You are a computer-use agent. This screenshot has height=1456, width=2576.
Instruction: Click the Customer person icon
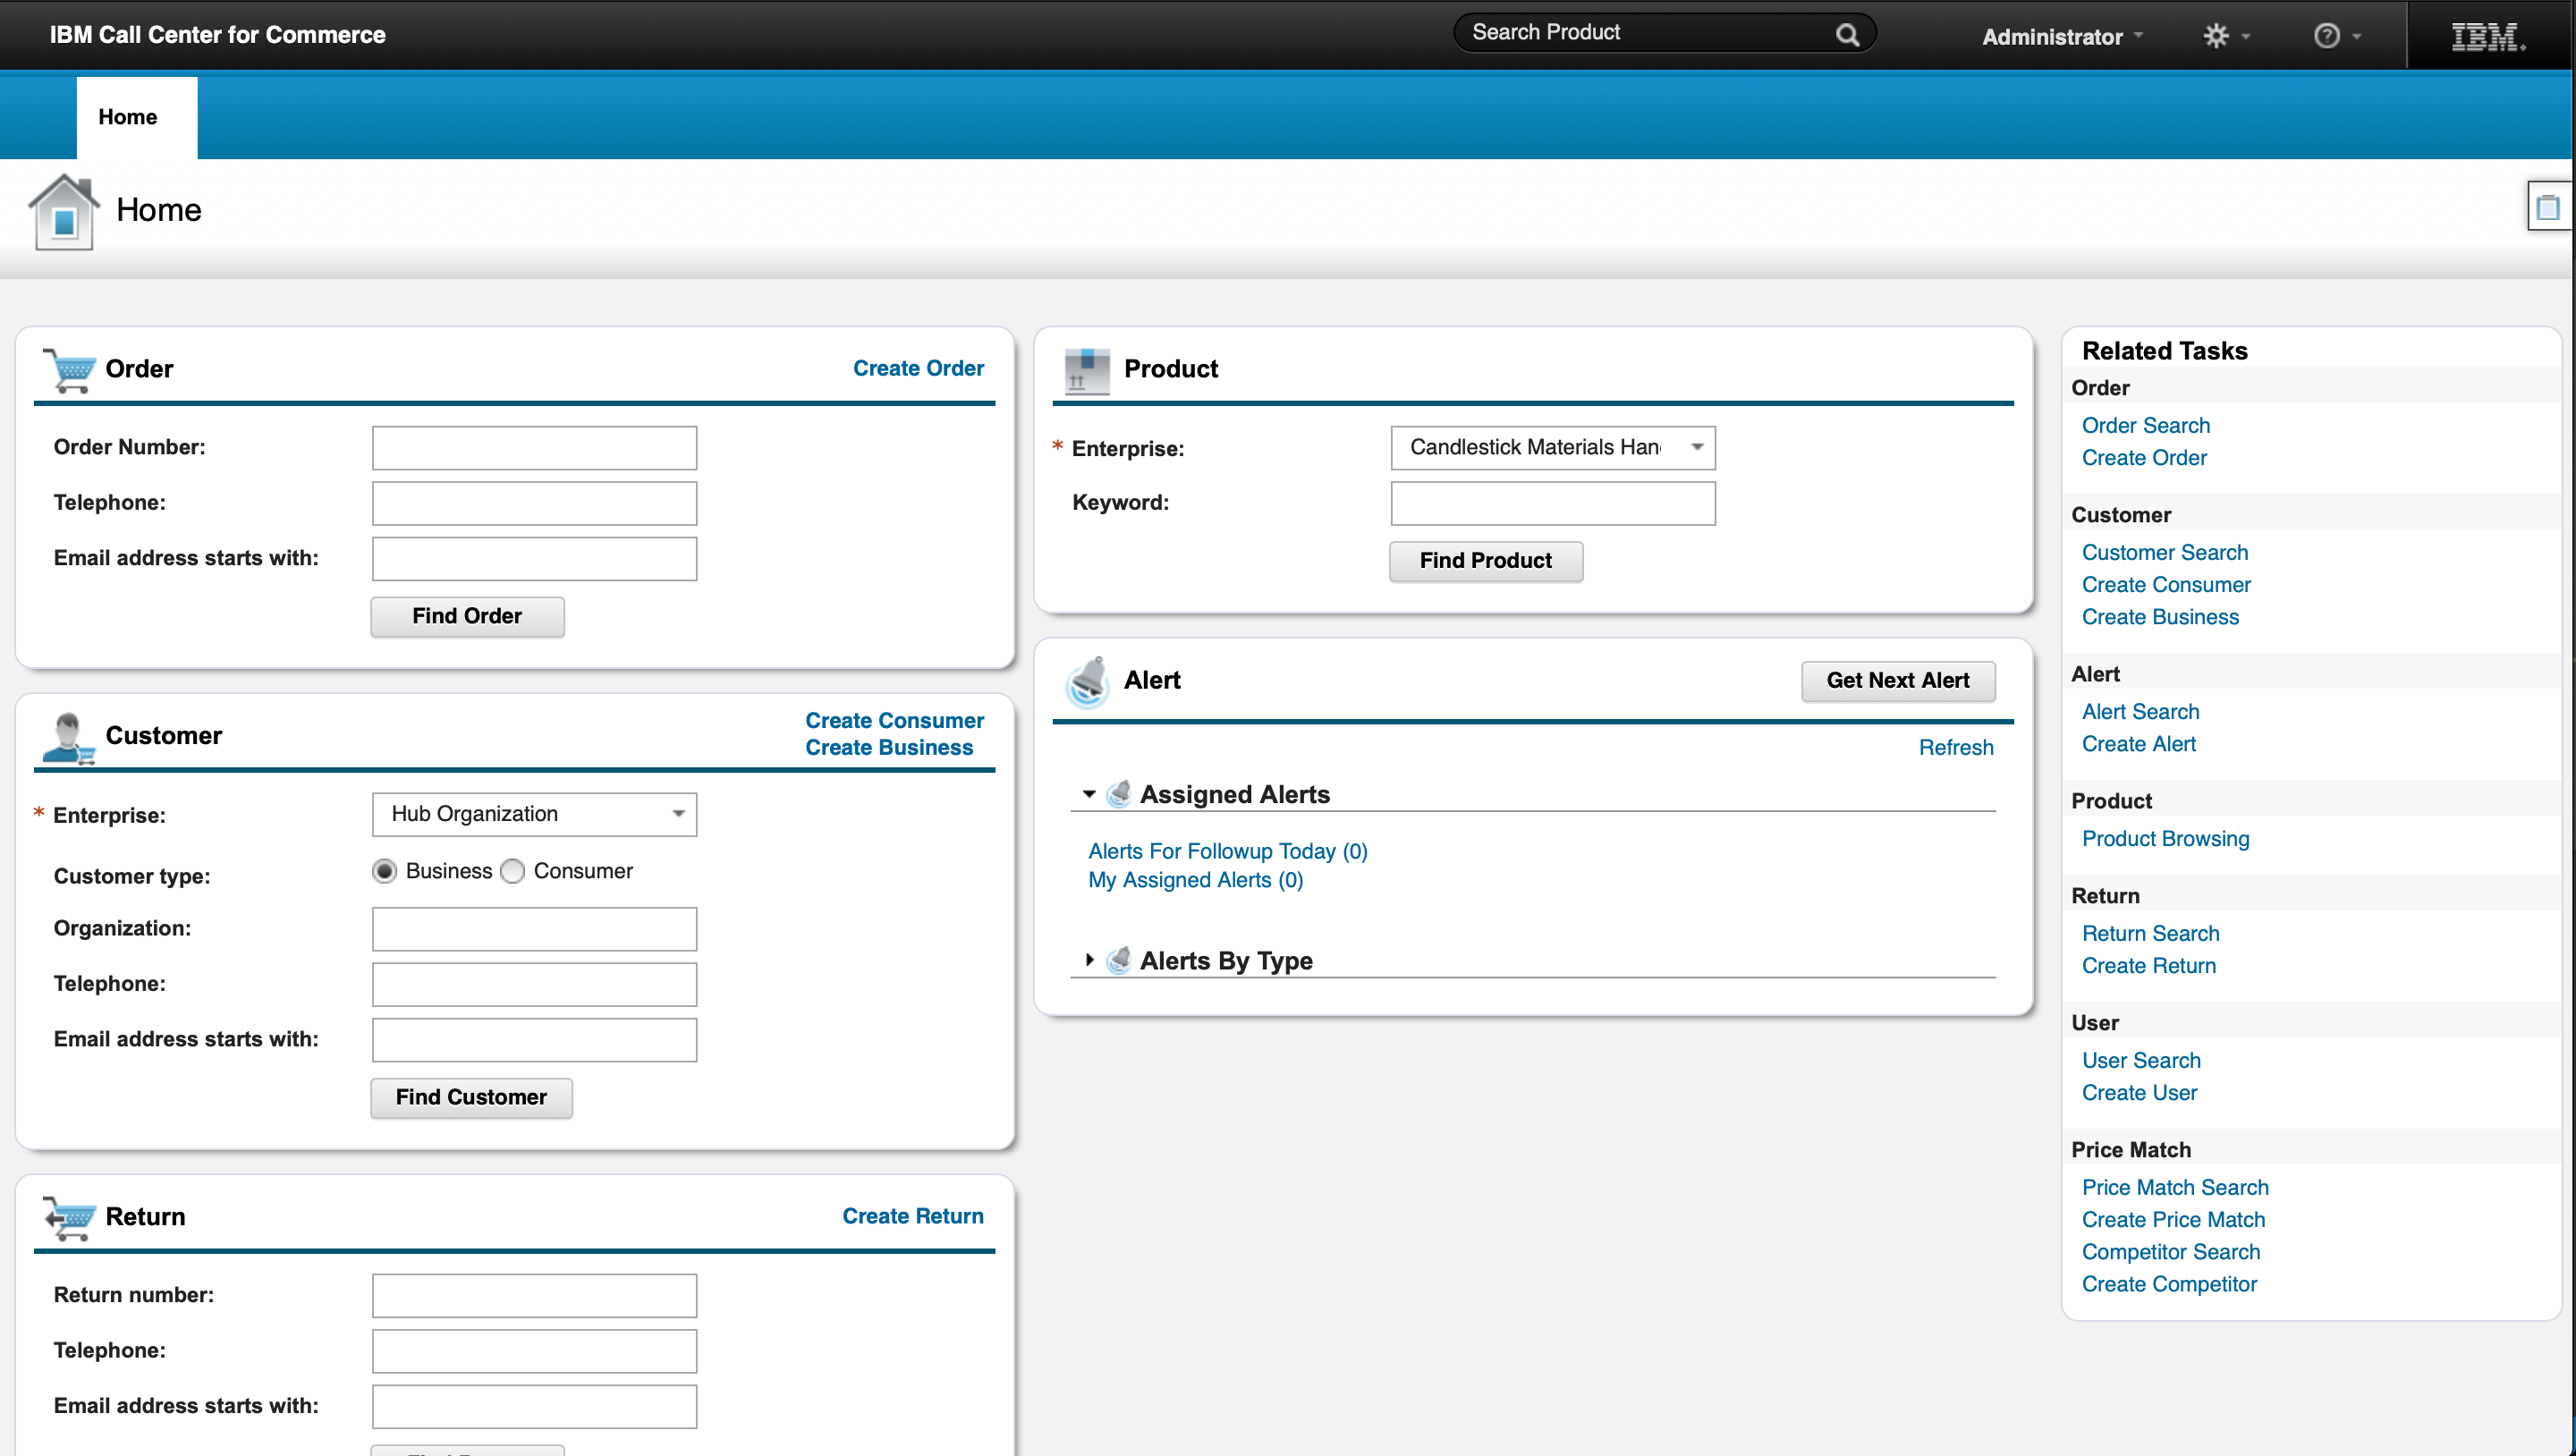tap(67, 737)
